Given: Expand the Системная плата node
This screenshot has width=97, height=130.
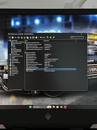Looking at the screenshot, I should point(9,54).
